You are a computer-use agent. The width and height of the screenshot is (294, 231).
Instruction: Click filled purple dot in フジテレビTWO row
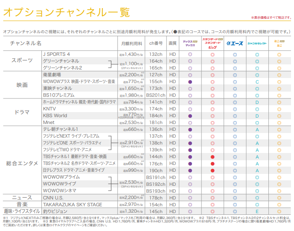click(190, 150)
